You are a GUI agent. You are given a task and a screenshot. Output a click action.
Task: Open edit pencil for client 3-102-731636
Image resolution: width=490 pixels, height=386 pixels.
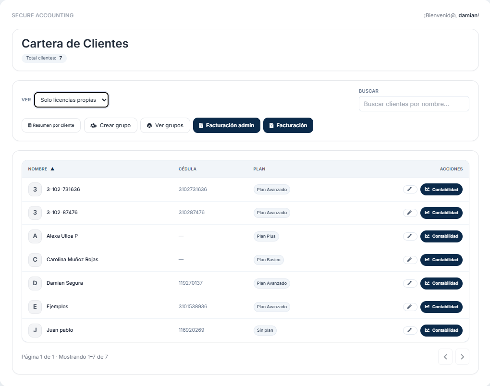click(x=410, y=189)
